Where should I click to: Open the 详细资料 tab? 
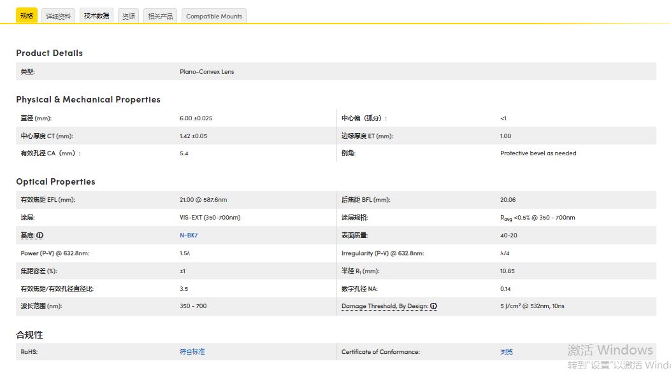tap(59, 17)
